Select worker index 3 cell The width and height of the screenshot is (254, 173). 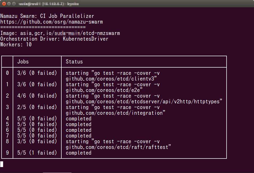7,107
